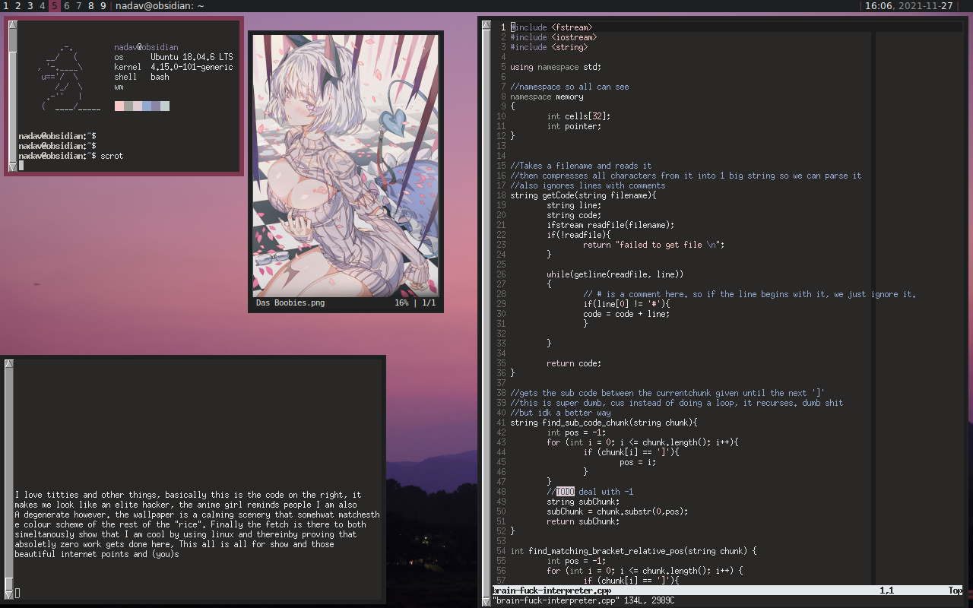Switch to workspace 2 in the top bar
This screenshot has width=973, height=608.
point(18,6)
